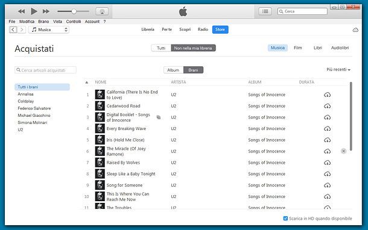Show purchased Audiolibri category
The image size is (368, 230).
pyautogui.click(x=340, y=48)
